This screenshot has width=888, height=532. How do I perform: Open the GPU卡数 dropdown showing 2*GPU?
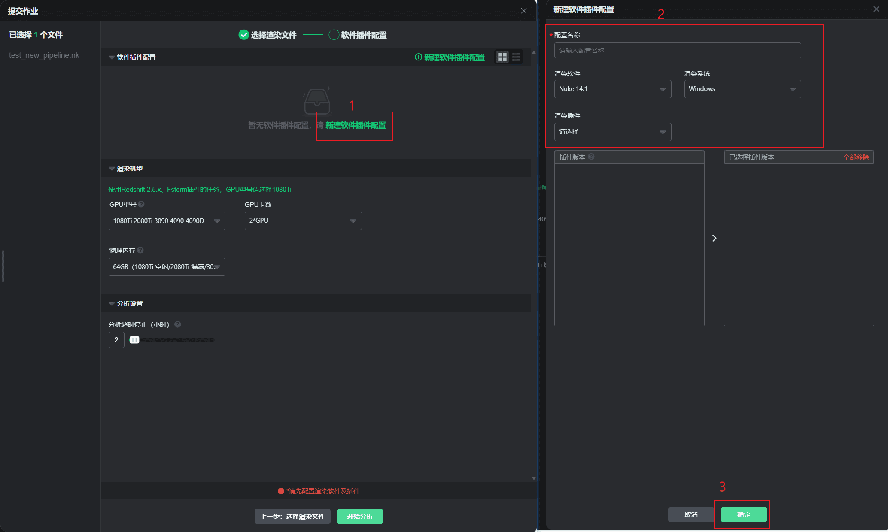tap(303, 221)
